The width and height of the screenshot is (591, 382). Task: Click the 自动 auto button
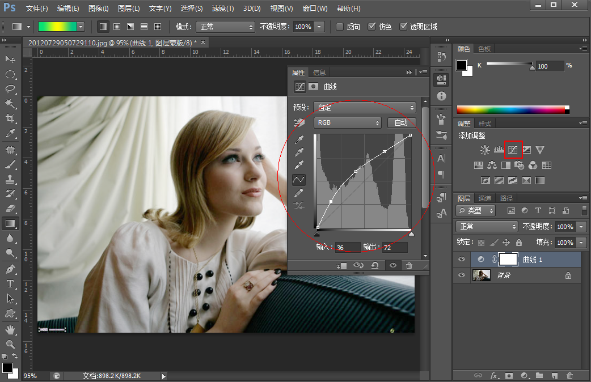(402, 122)
